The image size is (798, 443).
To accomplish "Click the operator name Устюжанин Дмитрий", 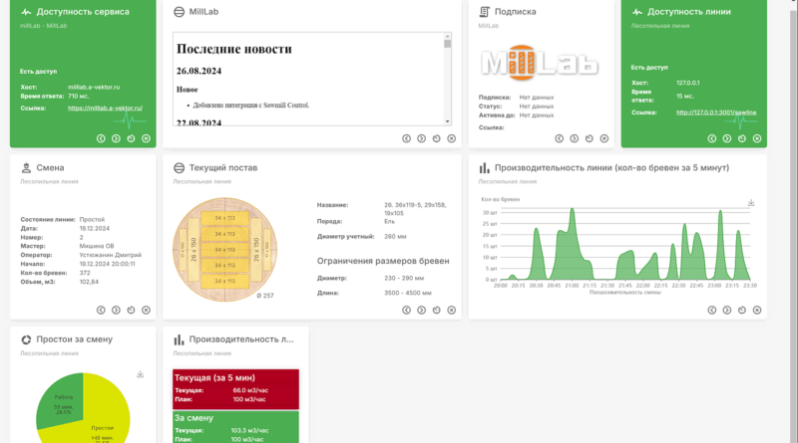I will (111, 255).
